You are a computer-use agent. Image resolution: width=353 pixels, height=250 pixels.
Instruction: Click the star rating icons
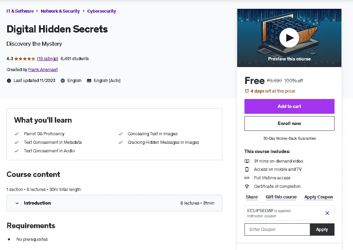[x=25, y=59]
